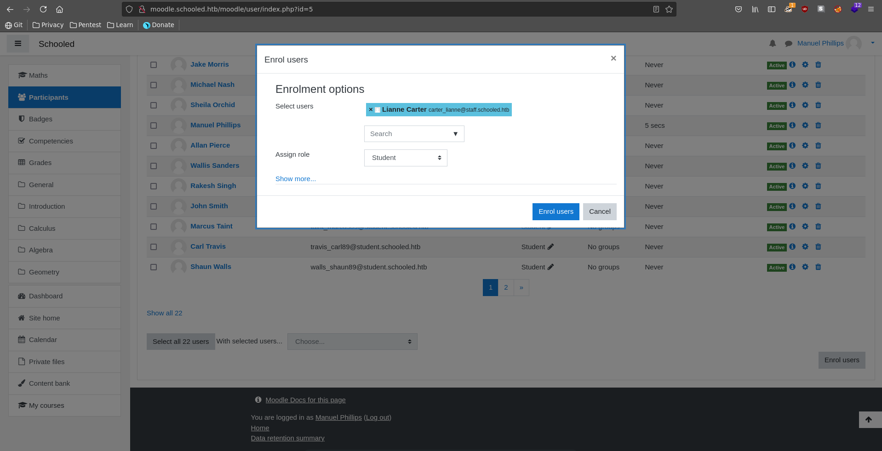Expand Show more enrolment options

295,179
